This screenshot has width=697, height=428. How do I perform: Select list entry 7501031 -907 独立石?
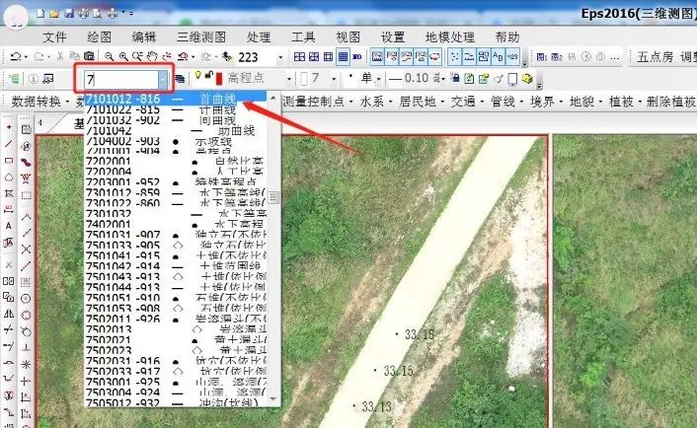tap(176, 234)
